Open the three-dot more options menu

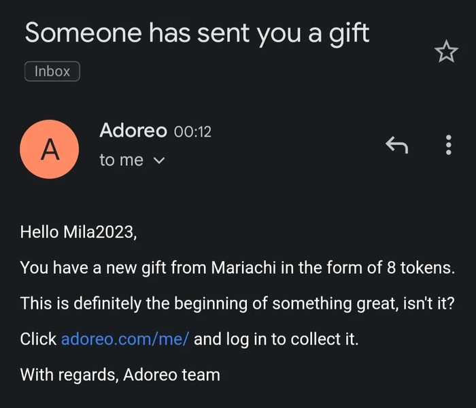(x=448, y=145)
